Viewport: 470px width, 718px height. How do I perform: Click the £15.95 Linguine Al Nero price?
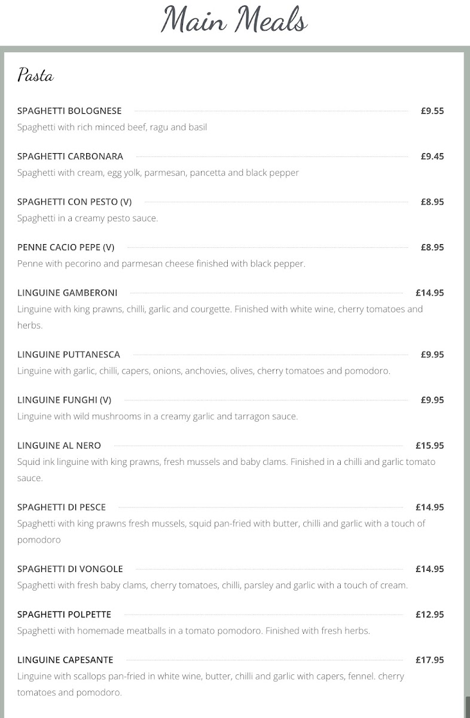pyautogui.click(x=430, y=445)
